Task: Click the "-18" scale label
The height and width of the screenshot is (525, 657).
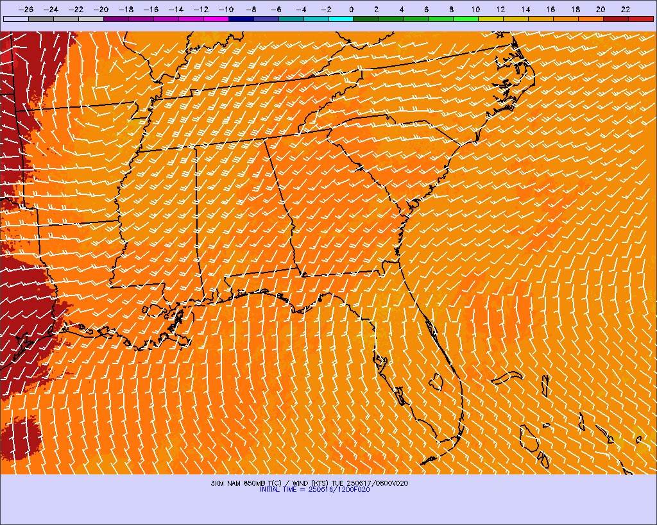Action: coord(126,10)
